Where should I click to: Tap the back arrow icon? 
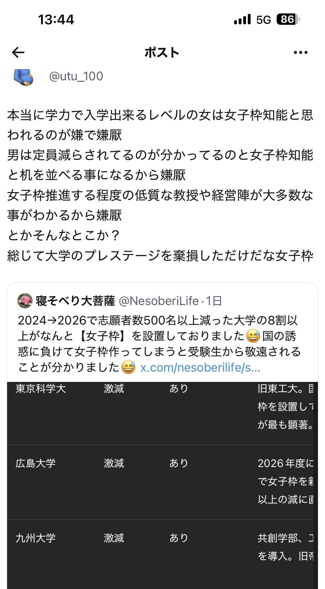tap(18, 53)
